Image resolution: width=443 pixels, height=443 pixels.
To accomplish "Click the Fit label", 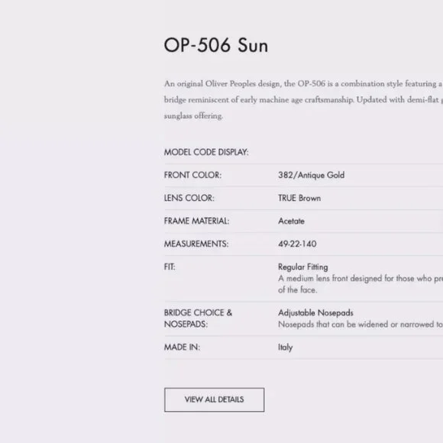I will coord(170,267).
